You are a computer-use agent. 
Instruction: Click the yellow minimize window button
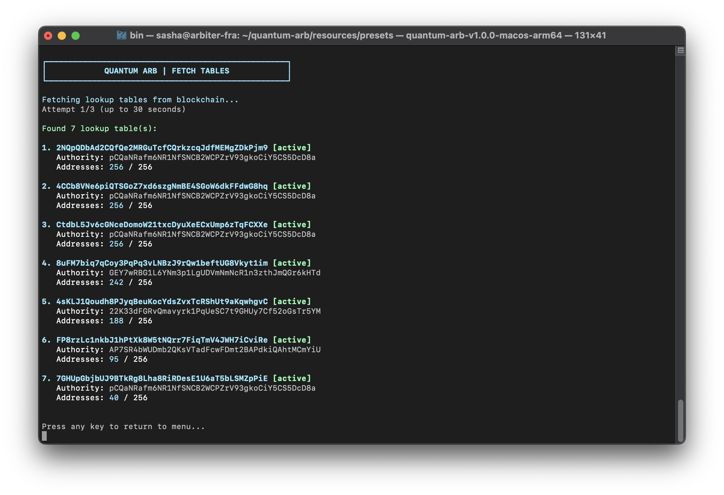[x=62, y=36]
